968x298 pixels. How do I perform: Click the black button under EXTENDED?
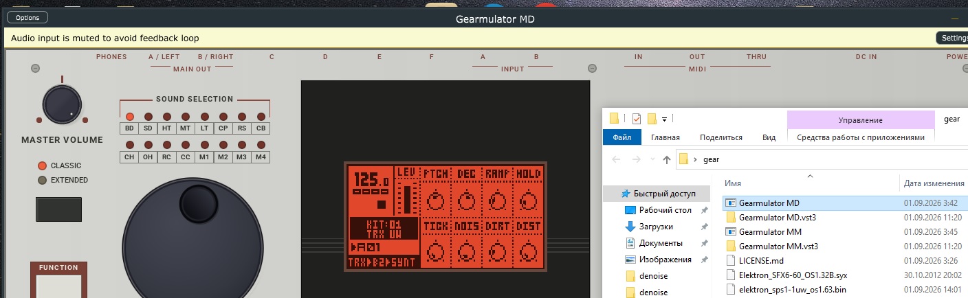58,209
